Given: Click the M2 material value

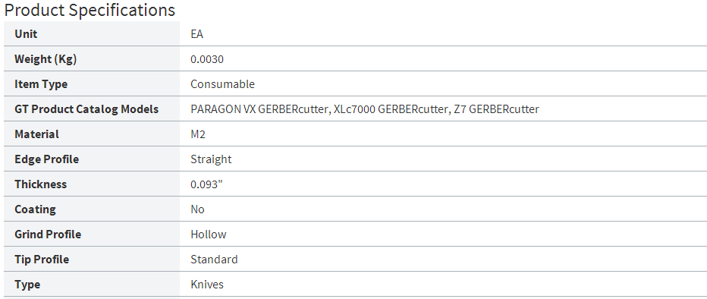Looking at the screenshot, I should 198,134.
